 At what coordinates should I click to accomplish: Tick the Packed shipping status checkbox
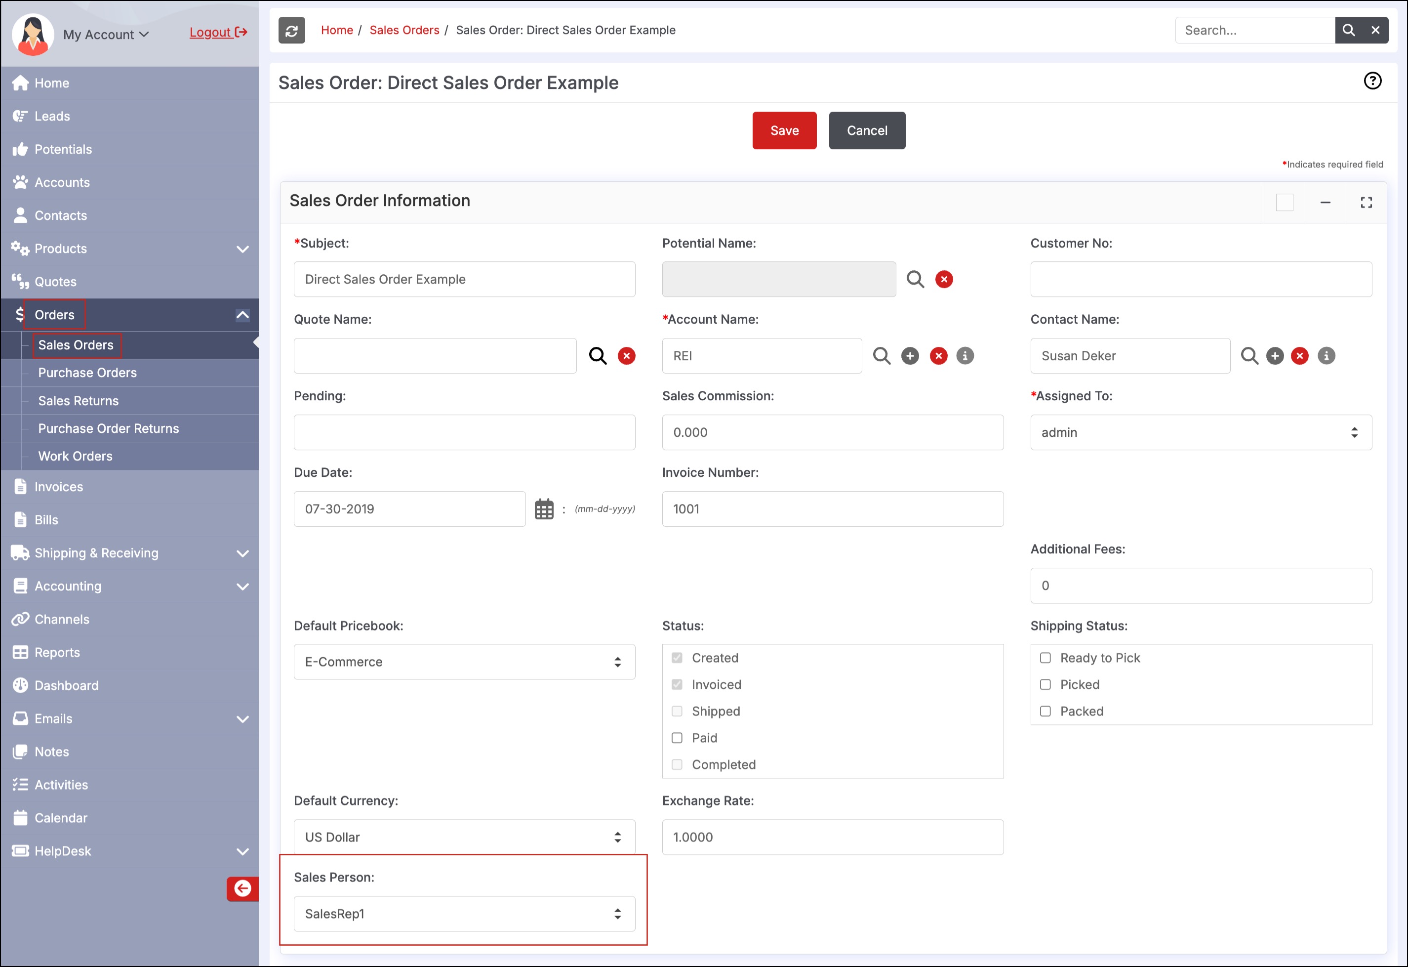pyautogui.click(x=1045, y=711)
